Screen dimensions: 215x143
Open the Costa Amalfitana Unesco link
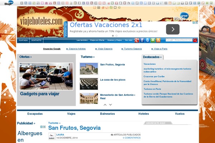click(167, 83)
